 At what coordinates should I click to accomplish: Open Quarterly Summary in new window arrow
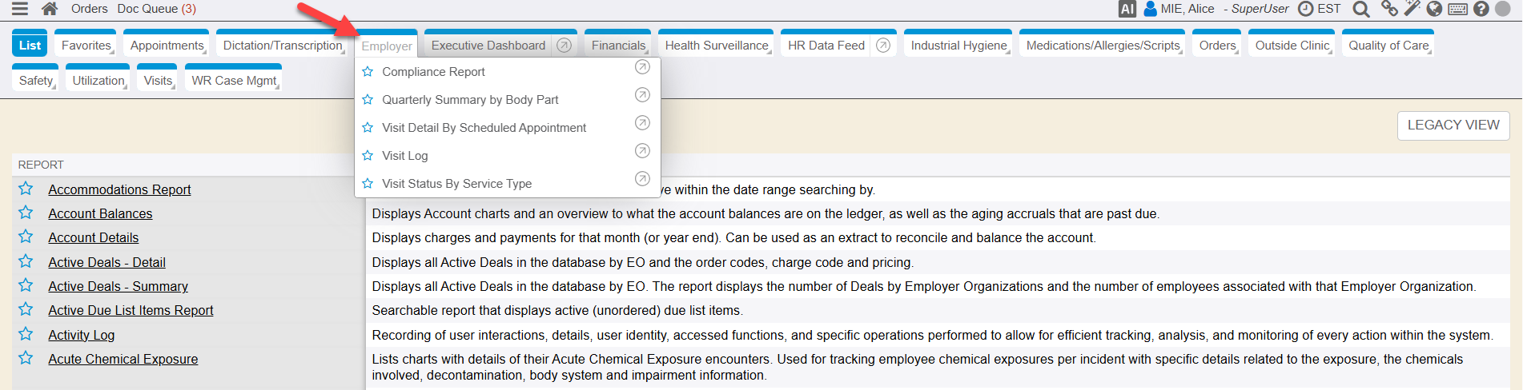point(642,95)
